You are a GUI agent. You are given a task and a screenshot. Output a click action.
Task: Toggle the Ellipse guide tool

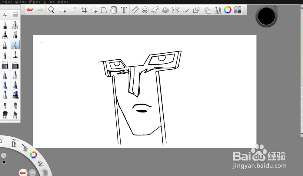pyautogui.click(x=145, y=10)
